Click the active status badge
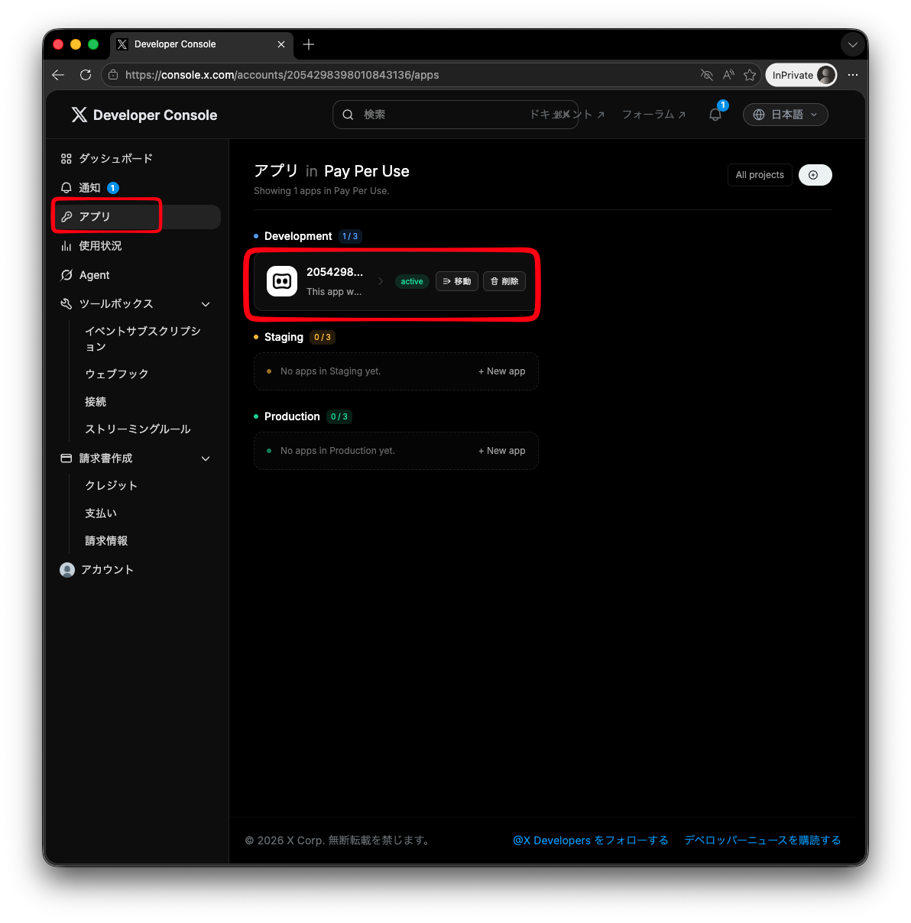The width and height of the screenshot is (911, 923). pos(412,281)
